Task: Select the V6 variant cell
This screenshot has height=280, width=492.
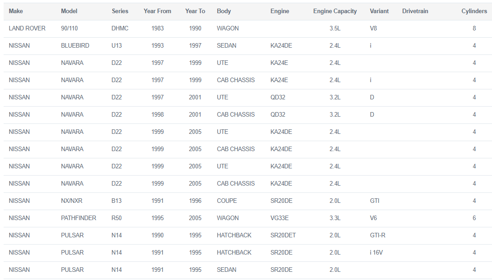Action: click(373, 218)
